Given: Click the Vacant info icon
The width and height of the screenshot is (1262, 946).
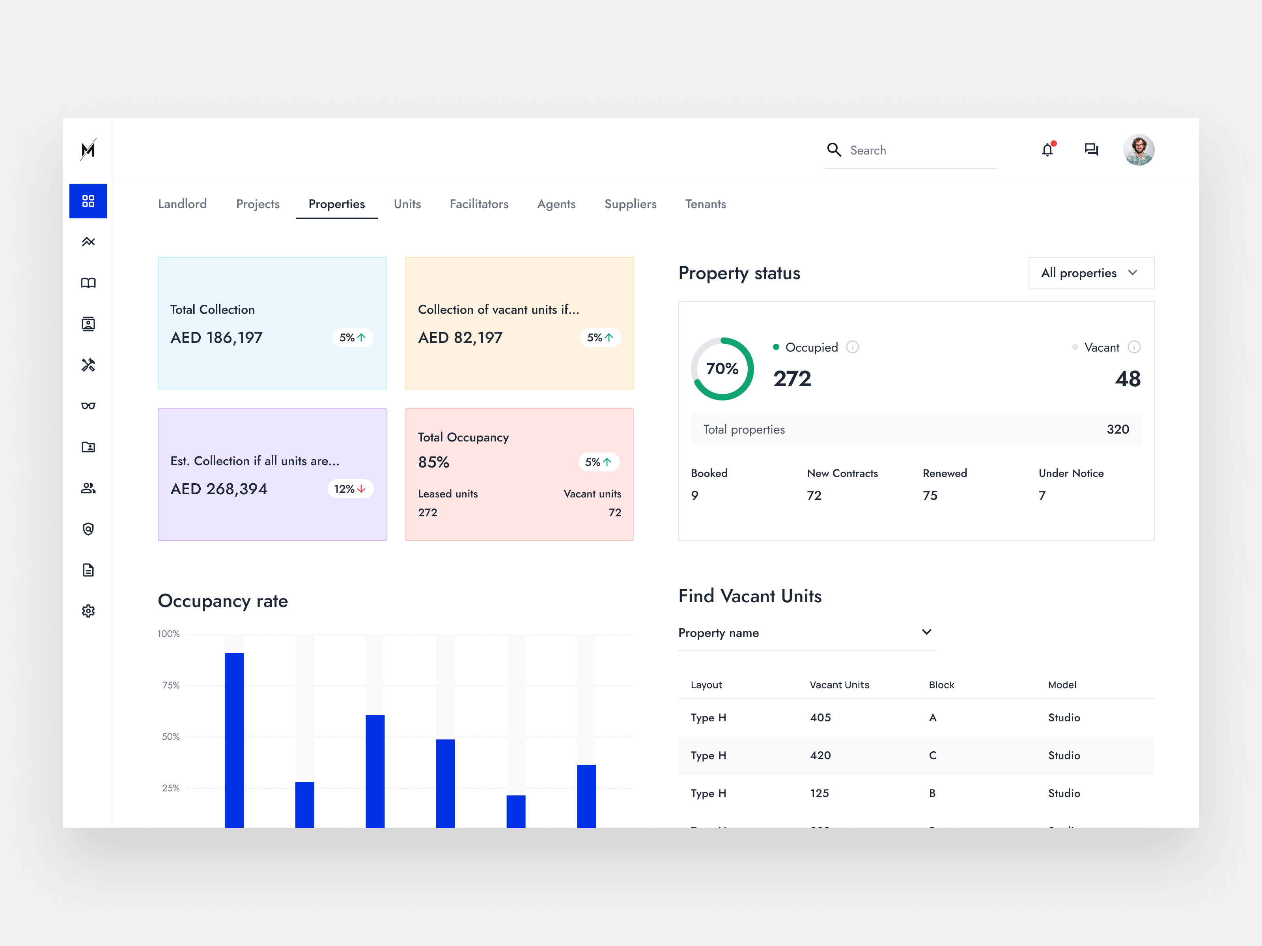Looking at the screenshot, I should [1134, 347].
